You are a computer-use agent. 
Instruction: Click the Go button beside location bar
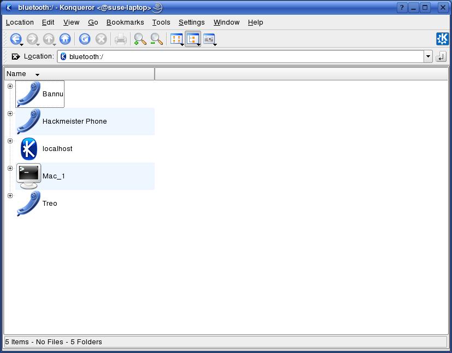point(441,56)
